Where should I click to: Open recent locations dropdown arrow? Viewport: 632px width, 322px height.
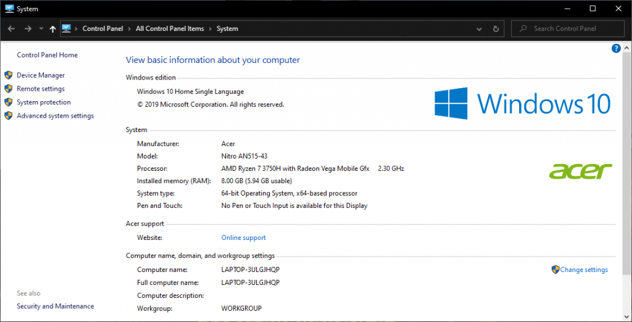click(x=41, y=28)
